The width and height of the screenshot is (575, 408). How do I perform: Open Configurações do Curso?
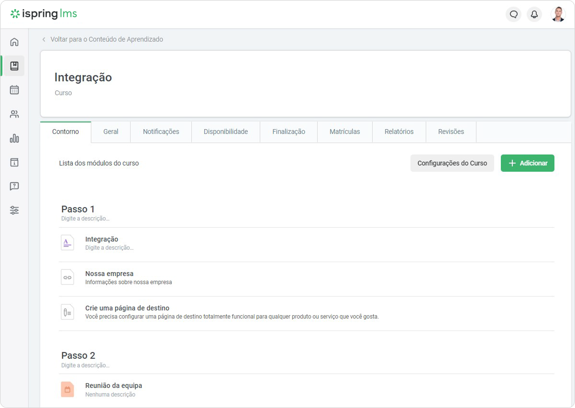[452, 163]
